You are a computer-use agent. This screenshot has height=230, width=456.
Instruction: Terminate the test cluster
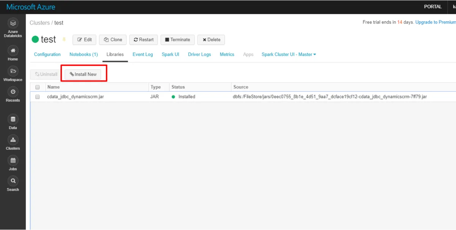pos(177,39)
